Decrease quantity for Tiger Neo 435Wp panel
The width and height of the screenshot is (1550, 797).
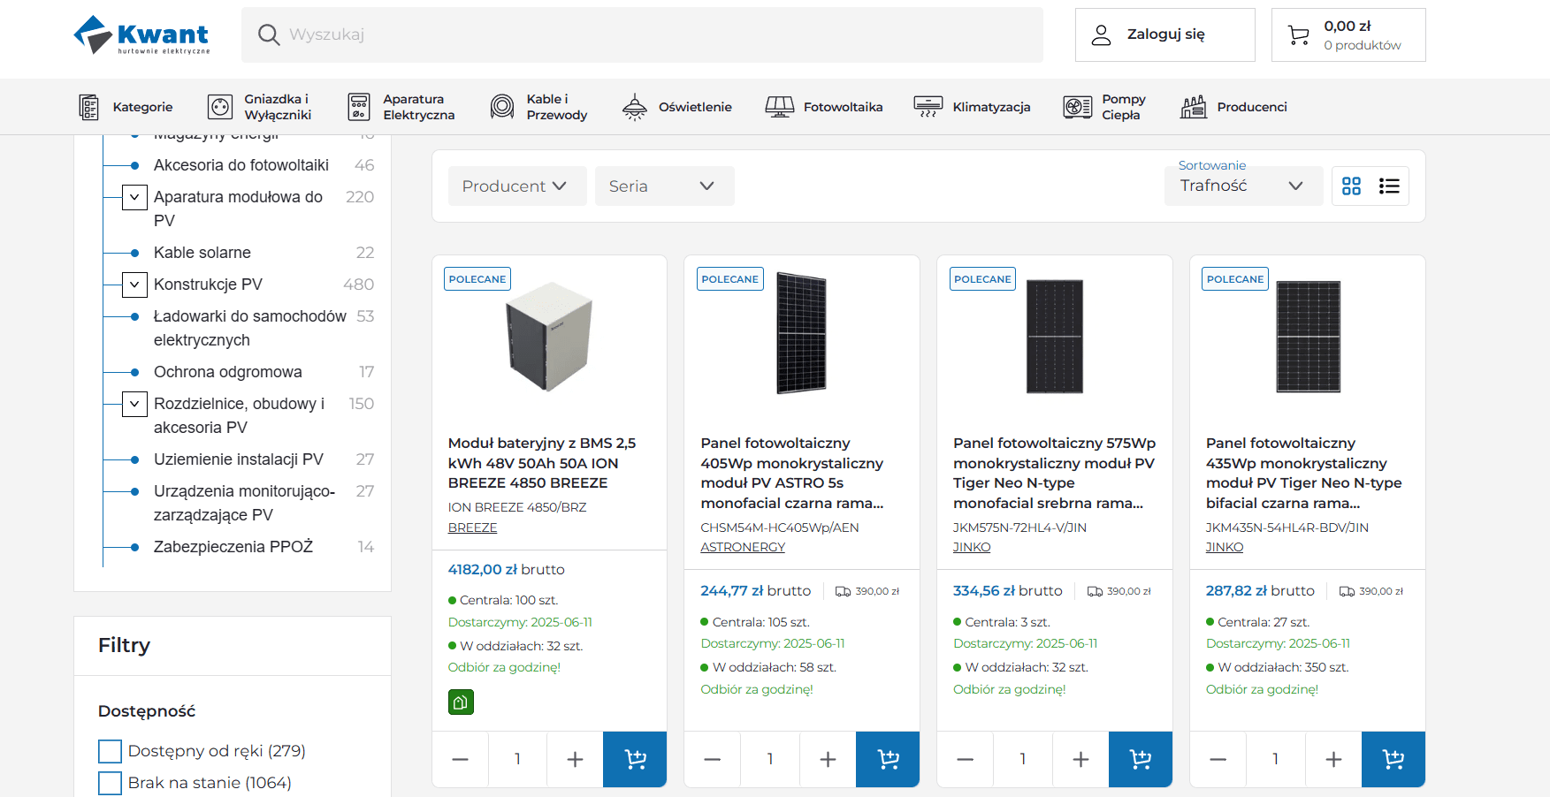[1218, 759]
